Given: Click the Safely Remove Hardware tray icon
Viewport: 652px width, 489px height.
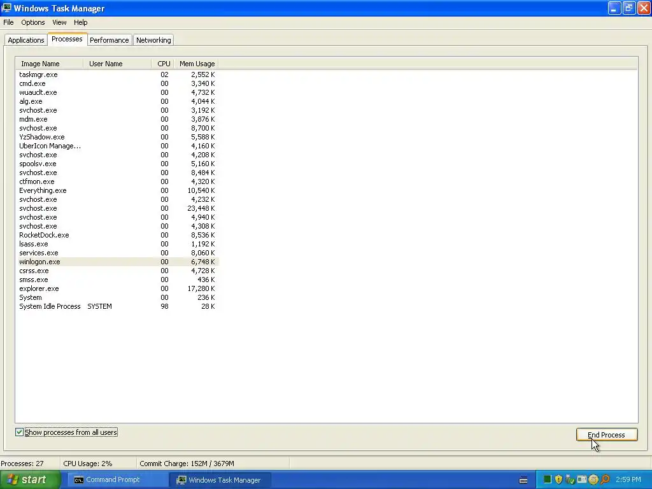Looking at the screenshot, I should (x=570, y=479).
